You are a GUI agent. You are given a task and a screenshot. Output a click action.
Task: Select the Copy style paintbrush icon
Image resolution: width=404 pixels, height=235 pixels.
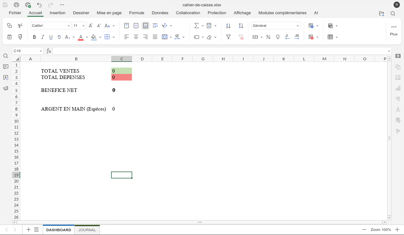20,37
